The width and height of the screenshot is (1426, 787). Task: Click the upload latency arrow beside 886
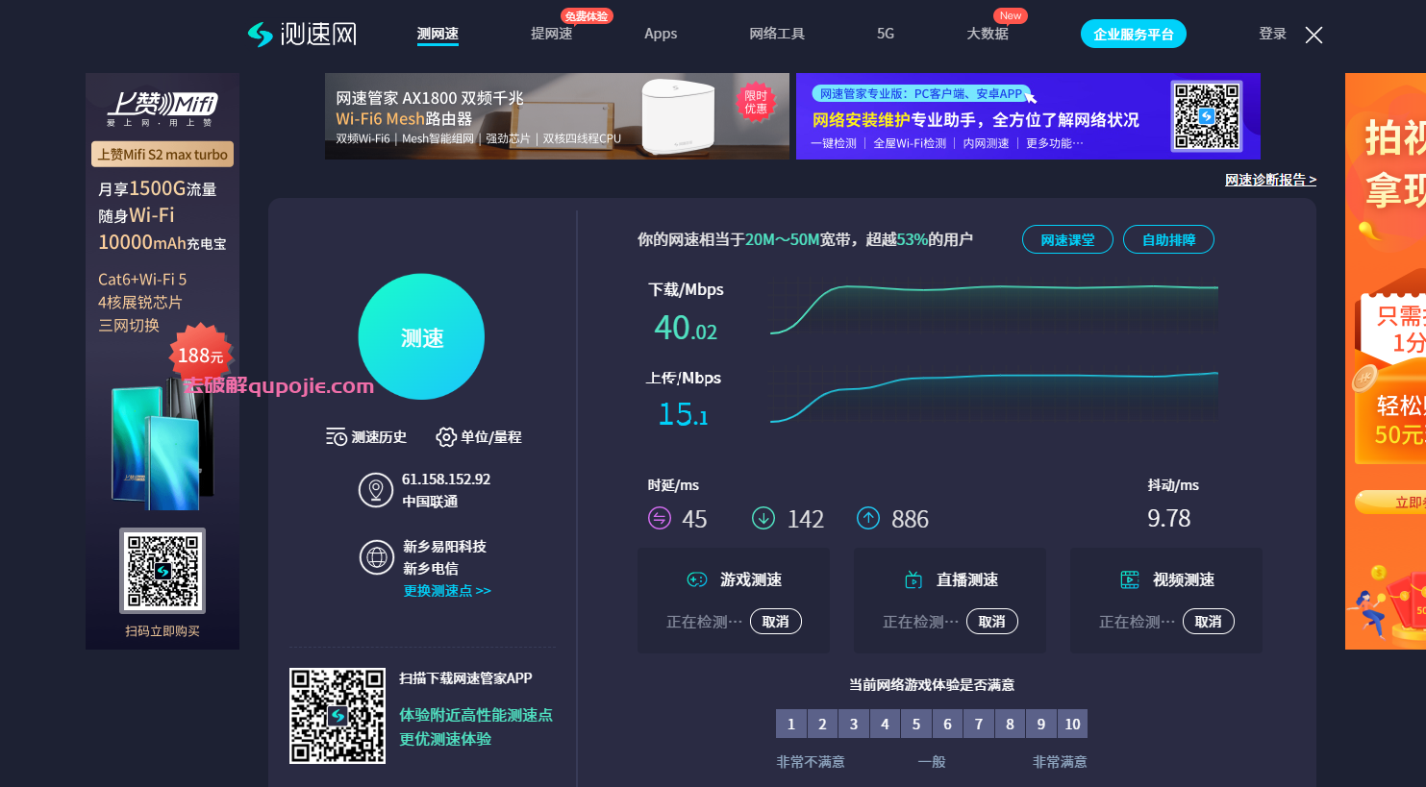point(868,519)
